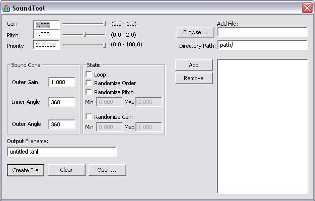Click the Create File button
The width and height of the screenshot is (315, 201).
coord(26,170)
